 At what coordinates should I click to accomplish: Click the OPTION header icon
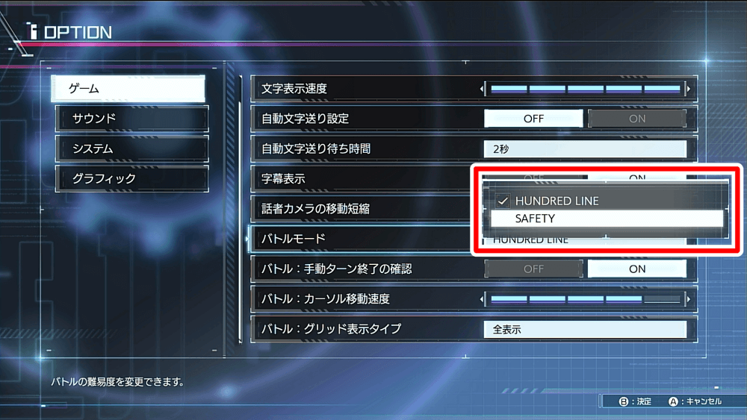pyautogui.click(x=32, y=31)
